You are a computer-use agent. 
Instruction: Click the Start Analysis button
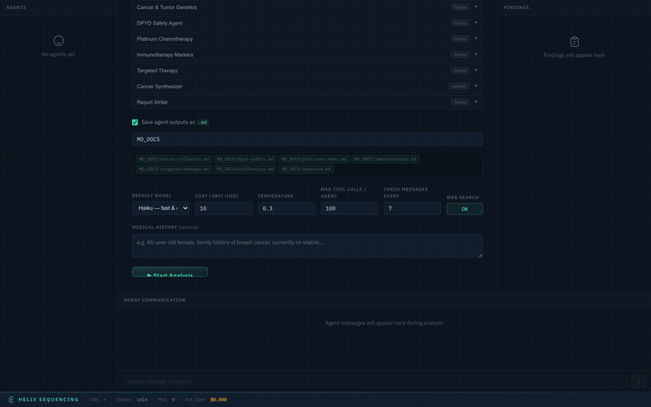click(170, 272)
